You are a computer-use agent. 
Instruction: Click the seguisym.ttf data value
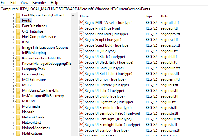[x=171, y=130]
